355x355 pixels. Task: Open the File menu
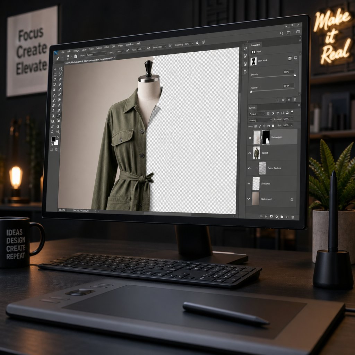coord(63,52)
